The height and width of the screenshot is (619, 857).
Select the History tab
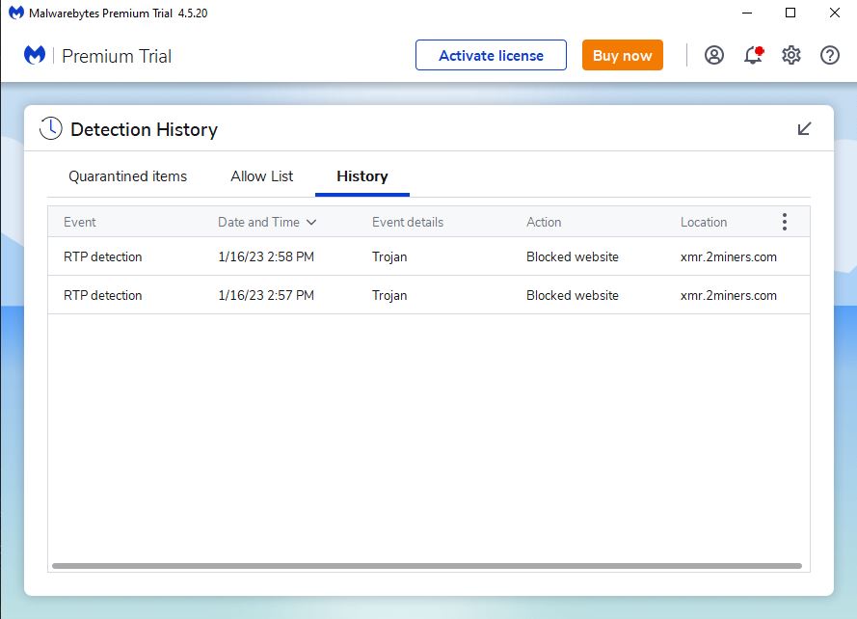[x=362, y=176]
